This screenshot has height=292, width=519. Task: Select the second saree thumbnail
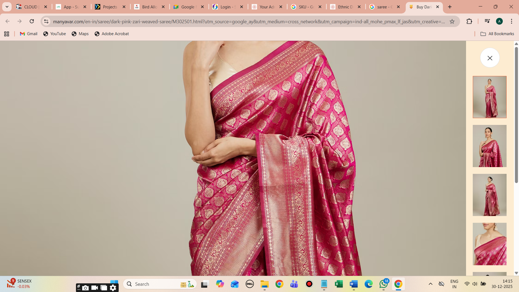pyautogui.click(x=489, y=146)
